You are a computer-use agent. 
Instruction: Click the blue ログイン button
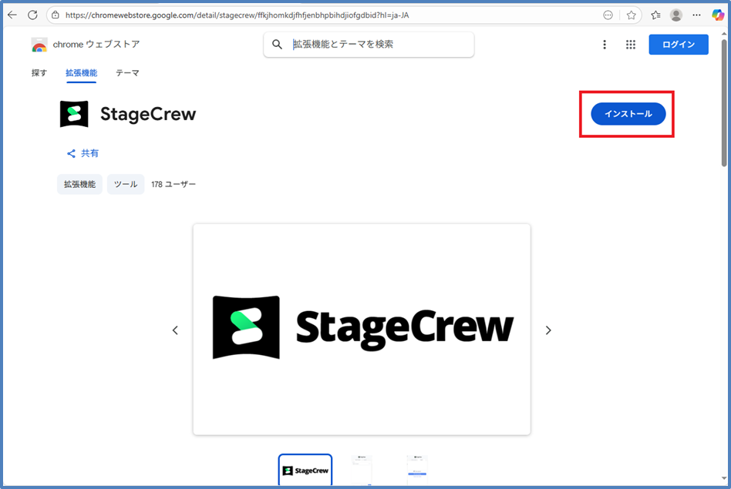tap(679, 44)
